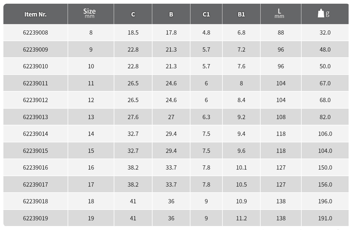352x230 pixels.
Task: Click item number 62239008
Action: [x=35, y=33]
